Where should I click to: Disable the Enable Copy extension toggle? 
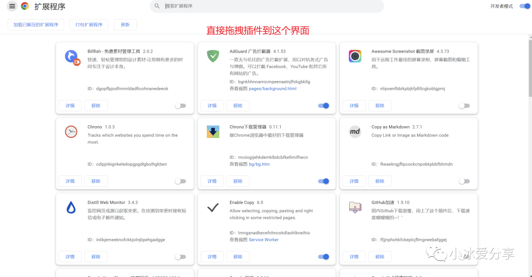pos(323,257)
